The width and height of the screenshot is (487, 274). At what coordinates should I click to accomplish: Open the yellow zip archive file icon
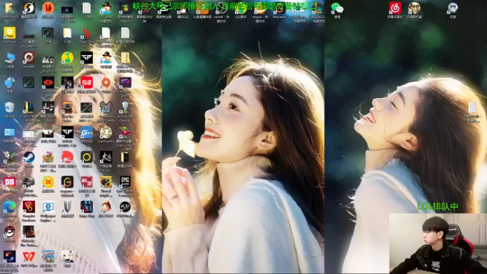pos(125,58)
